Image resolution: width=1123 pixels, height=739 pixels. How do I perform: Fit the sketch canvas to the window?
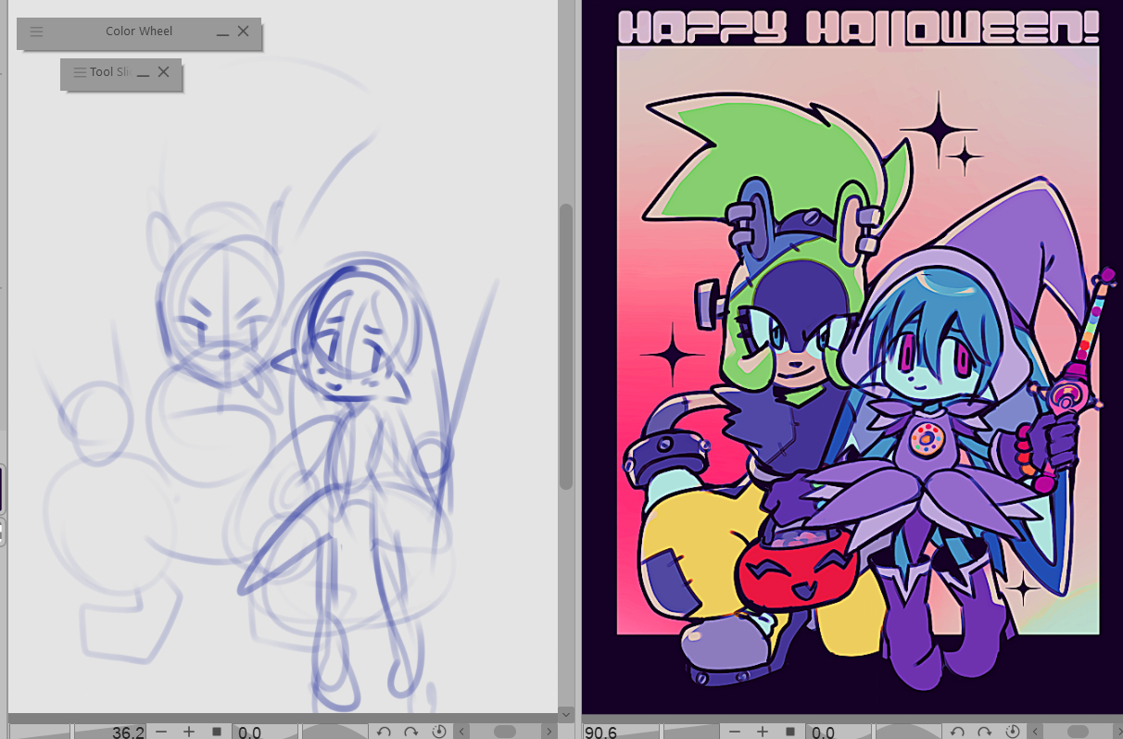point(217,732)
